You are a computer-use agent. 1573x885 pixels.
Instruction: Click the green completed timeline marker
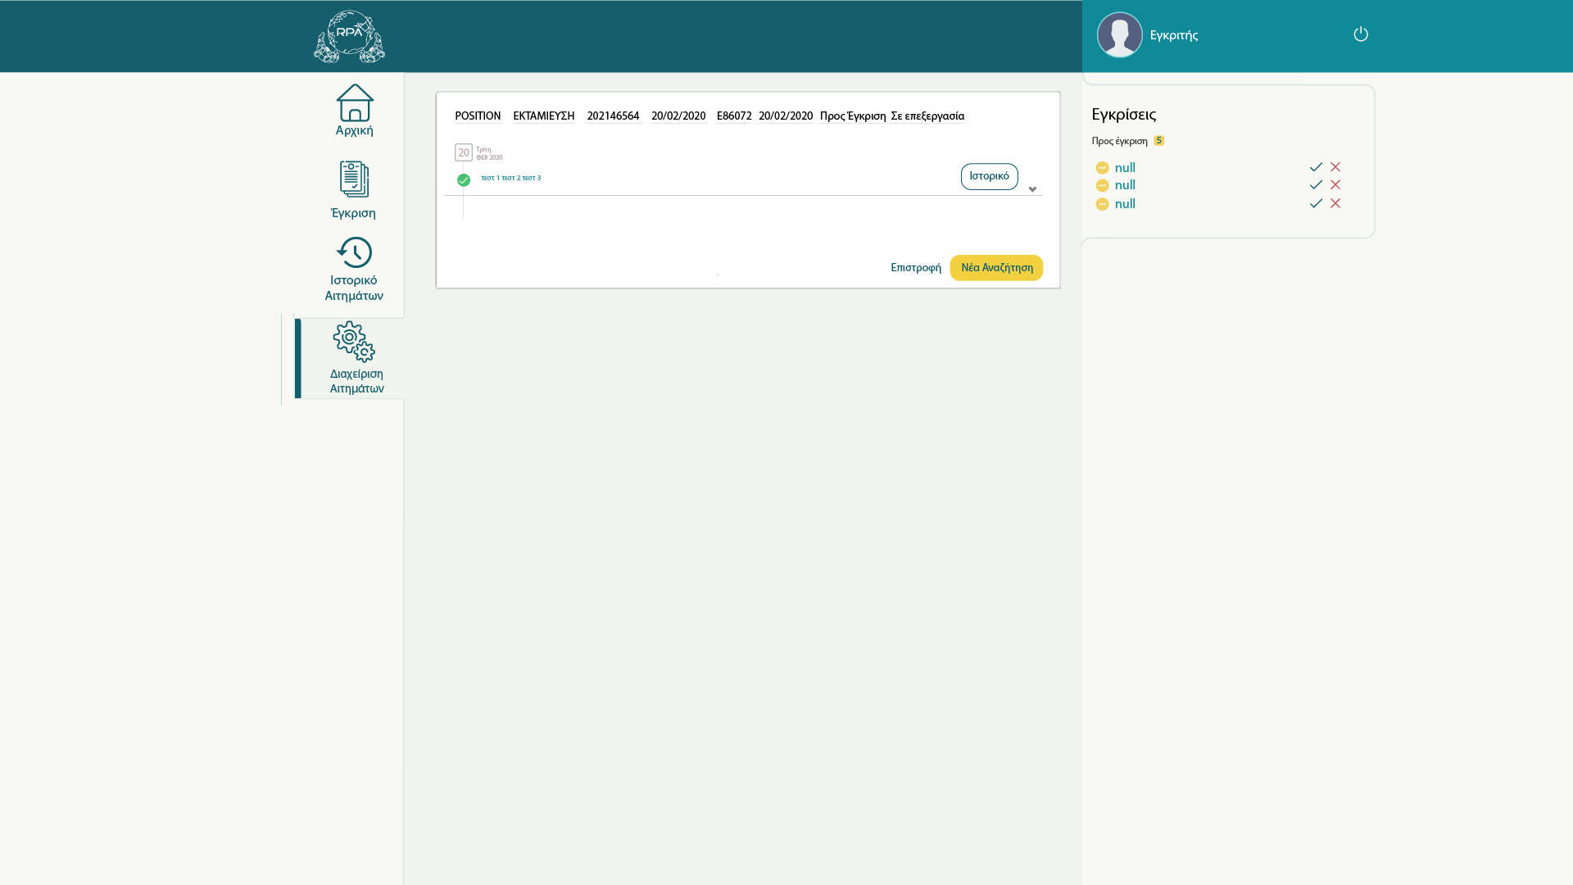click(x=464, y=180)
